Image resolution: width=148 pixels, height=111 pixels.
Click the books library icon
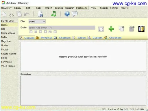pyautogui.click(x=141, y=29)
